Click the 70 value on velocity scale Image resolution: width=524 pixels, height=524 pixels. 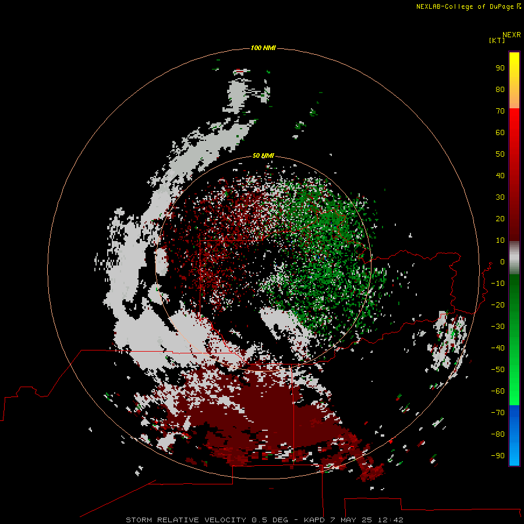500,111
